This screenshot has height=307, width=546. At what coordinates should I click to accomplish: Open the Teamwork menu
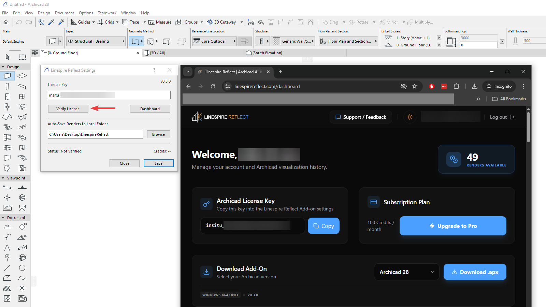pos(107,13)
